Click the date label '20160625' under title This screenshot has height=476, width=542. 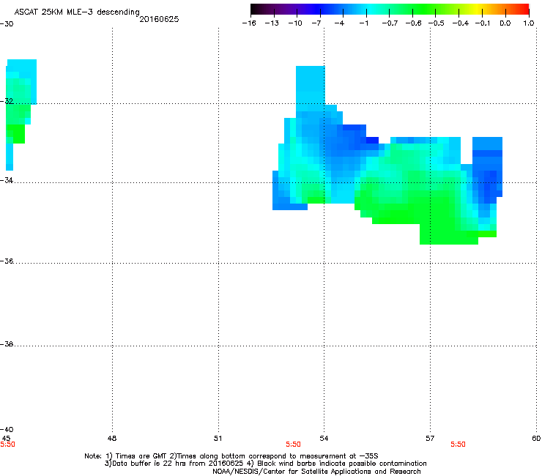[x=159, y=19]
